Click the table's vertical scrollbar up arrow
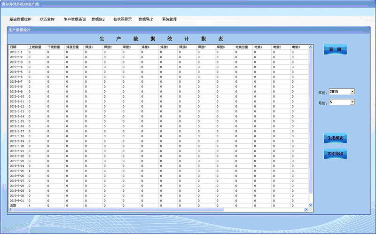Screen dimensions: 376x235 pyautogui.click(x=310, y=47)
